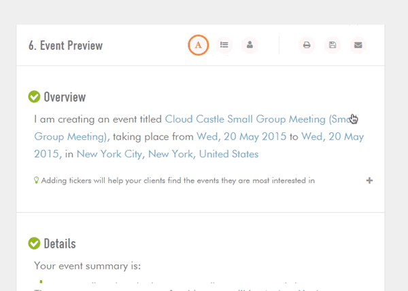Switch to the list view icon
Viewport: 408px width, 291px height.
point(224,45)
